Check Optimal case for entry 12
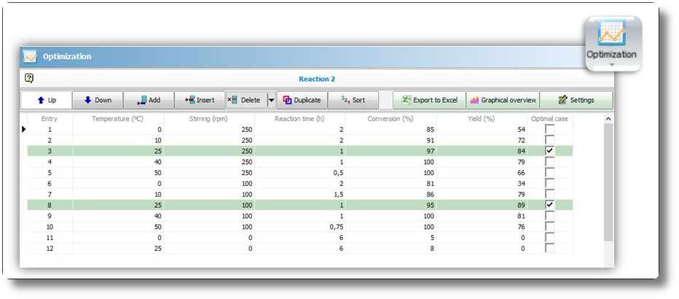Image resolution: width=679 pixels, height=299 pixels. [549, 248]
